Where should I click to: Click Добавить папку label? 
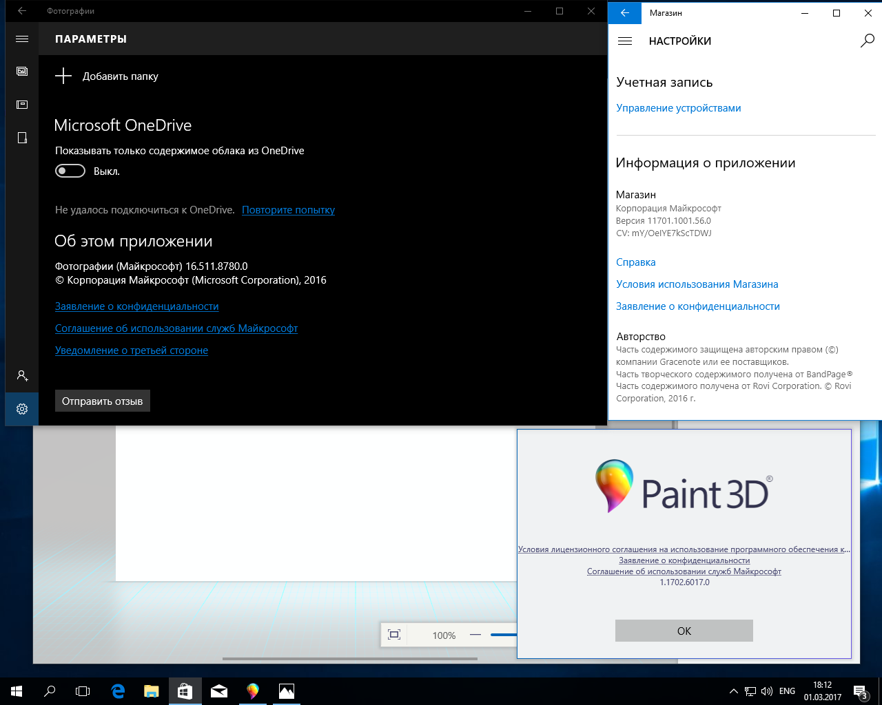[121, 76]
